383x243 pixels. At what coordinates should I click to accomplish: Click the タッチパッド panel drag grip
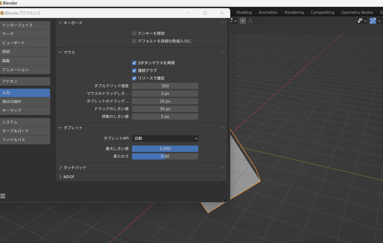[x=223, y=168]
